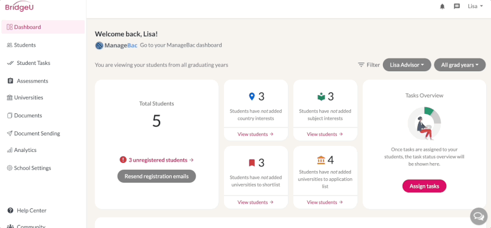
Task: Click the Help Center question mark icon
Action: [10, 210]
